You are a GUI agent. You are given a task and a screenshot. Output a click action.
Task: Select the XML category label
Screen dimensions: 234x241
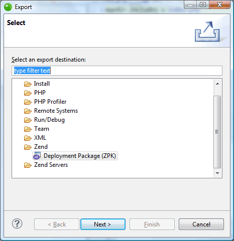pos(40,138)
